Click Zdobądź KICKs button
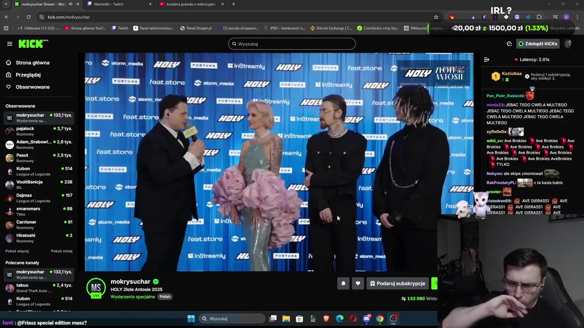Viewport: 584px width, 328px height. click(x=537, y=44)
